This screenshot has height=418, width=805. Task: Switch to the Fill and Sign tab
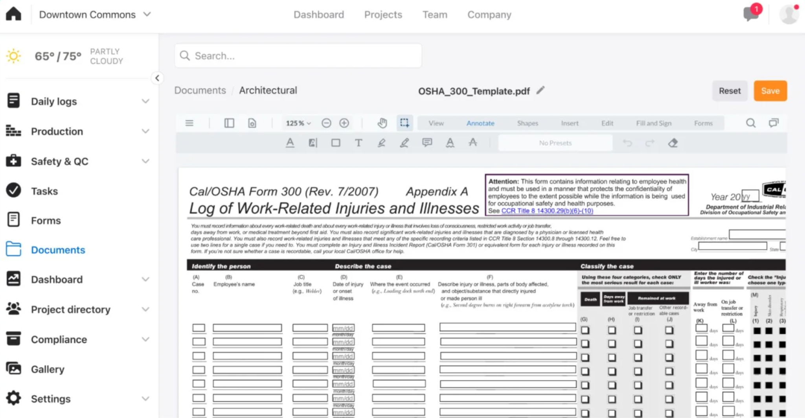click(654, 123)
